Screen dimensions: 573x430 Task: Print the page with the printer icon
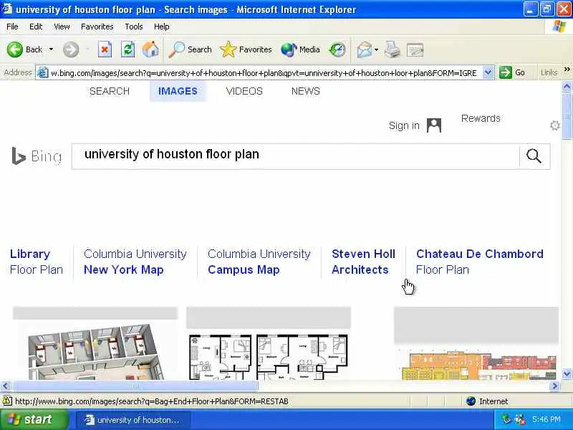pyautogui.click(x=393, y=49)
